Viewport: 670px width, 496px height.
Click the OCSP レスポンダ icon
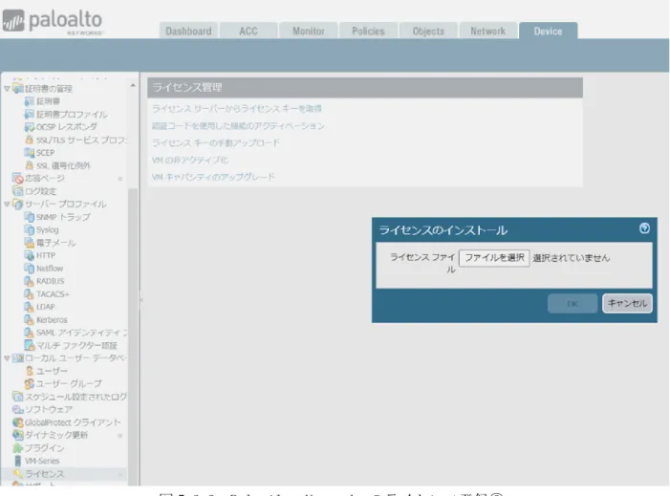point(29,127)
